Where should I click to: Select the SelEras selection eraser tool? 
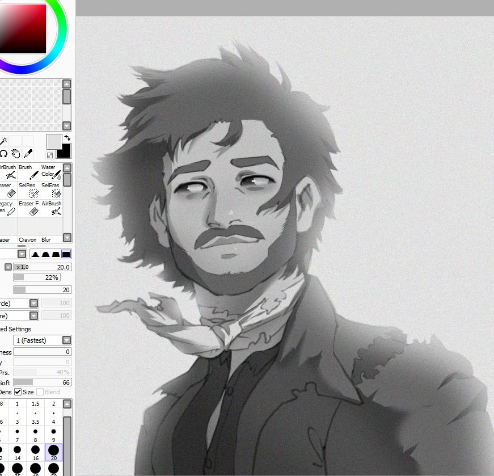click(51, 189)
